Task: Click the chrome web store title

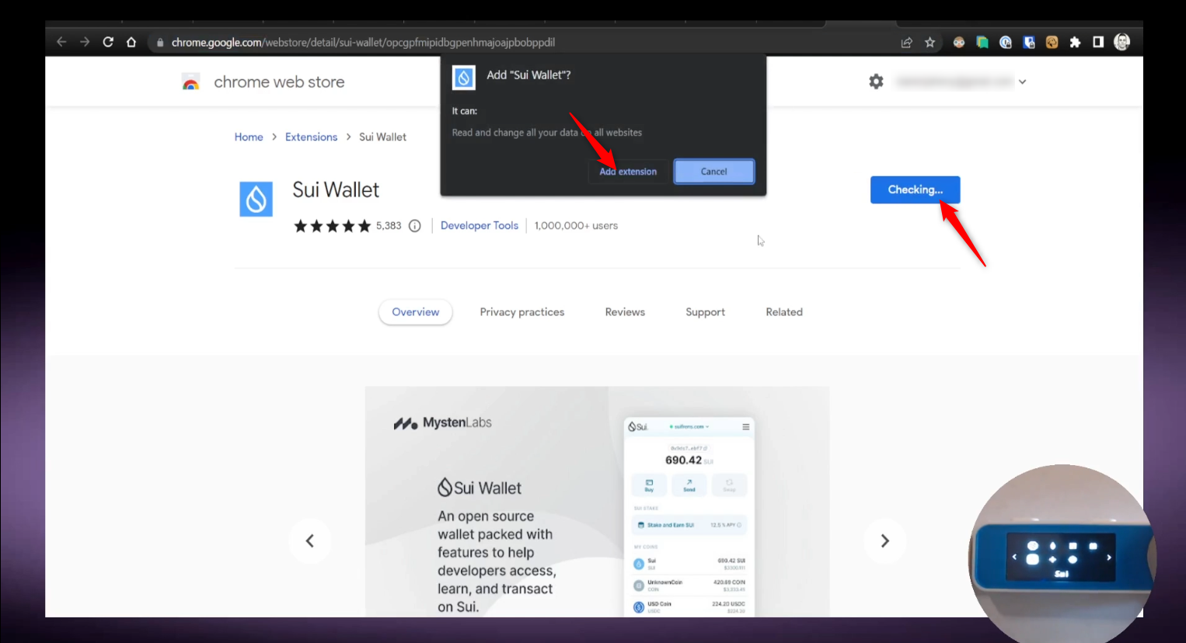Action: point(279,82)
